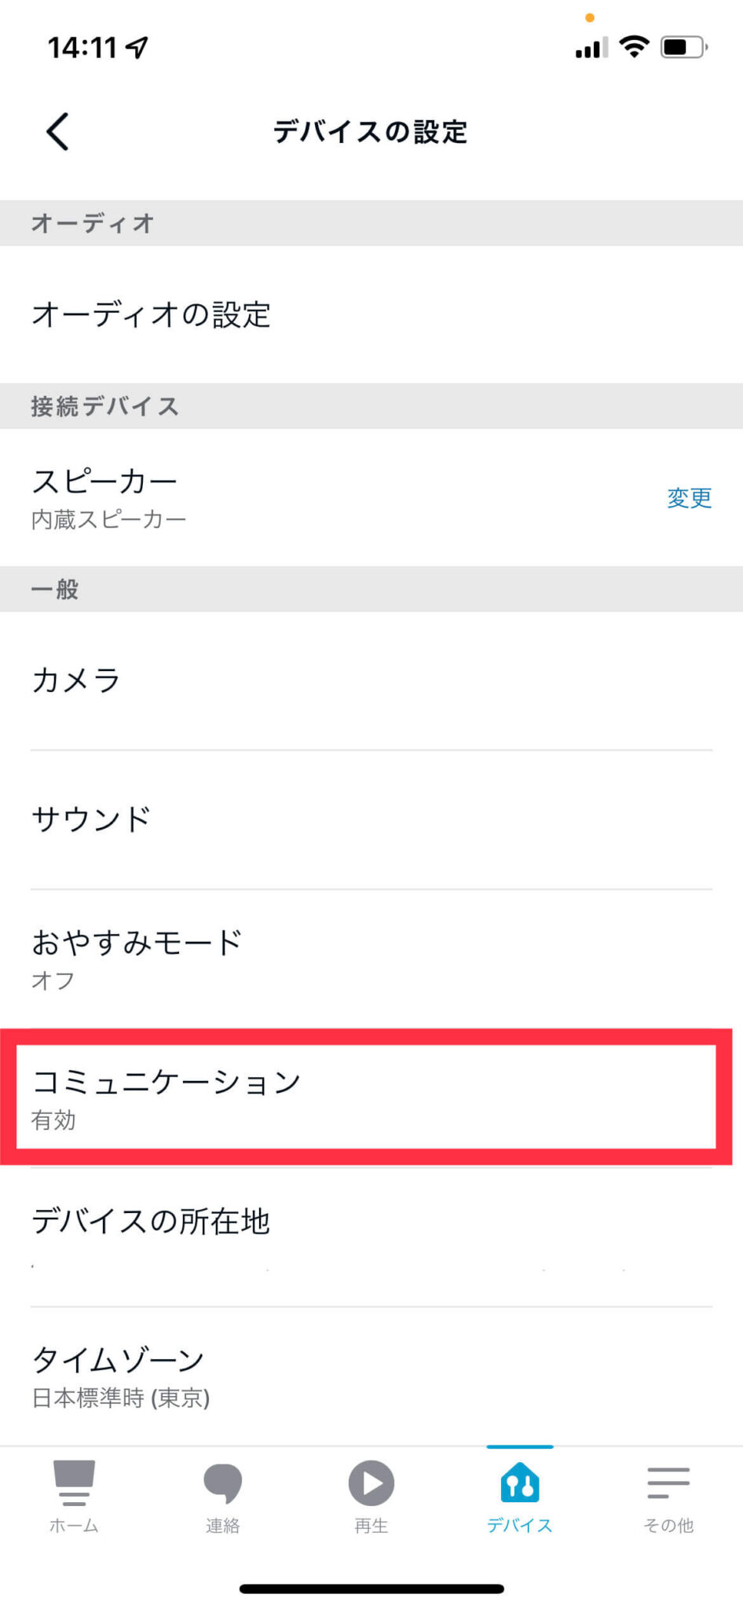Tap カメラ settings entry
Image resolution: width=743 pixels, height=1609 pixels.
(371, 680)
